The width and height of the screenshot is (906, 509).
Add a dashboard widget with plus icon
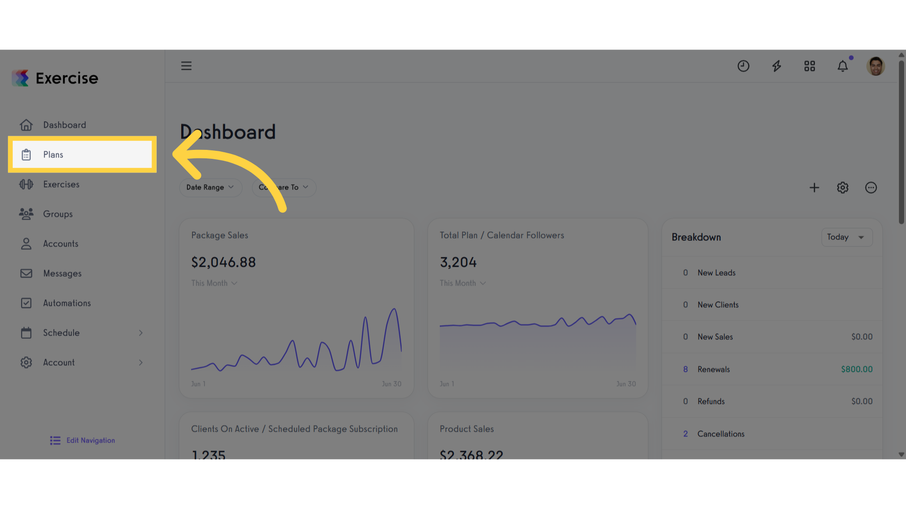[x=814, y=188]
